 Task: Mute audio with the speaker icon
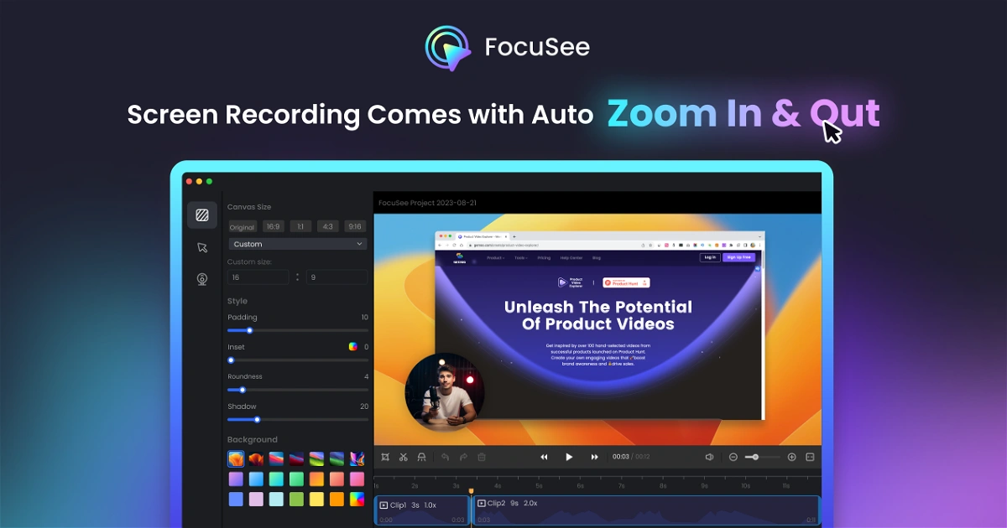709,457
